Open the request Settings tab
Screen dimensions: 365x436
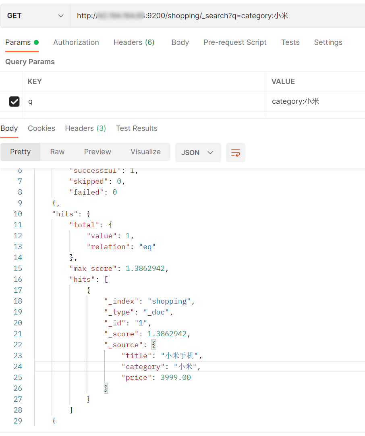(x=328, y=42)
